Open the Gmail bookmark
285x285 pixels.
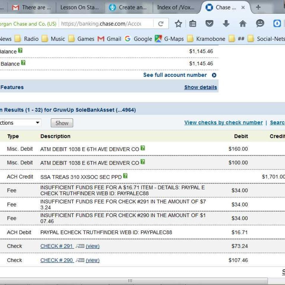(109, 39)
